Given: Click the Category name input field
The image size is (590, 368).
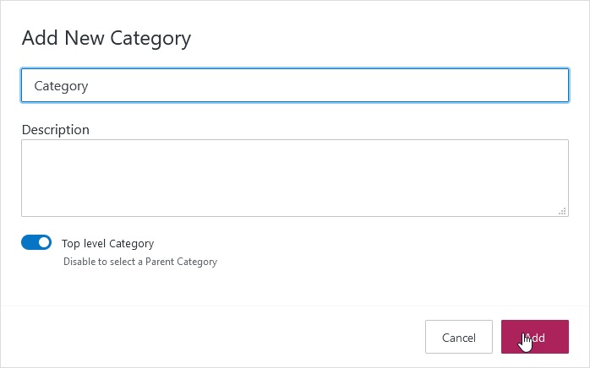Looking at the screenshot, I should (x=294, y=85).
